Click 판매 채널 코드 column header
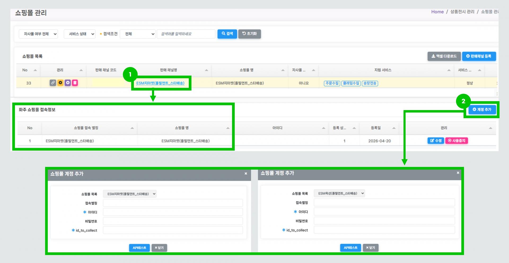 [x=106, y=70]
